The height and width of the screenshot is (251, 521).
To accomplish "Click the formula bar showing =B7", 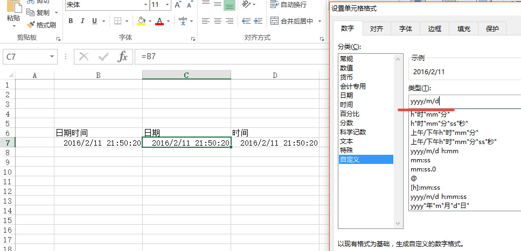I will tap(231, 57).
